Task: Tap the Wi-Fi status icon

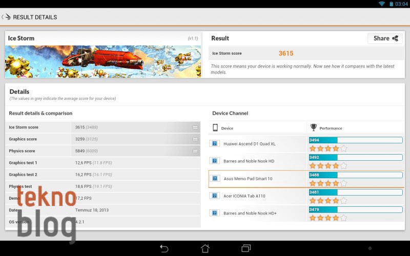Action: (x=382, y=4)
